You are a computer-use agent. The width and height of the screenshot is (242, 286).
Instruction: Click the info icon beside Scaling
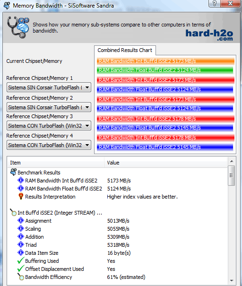tap(21, 228)
